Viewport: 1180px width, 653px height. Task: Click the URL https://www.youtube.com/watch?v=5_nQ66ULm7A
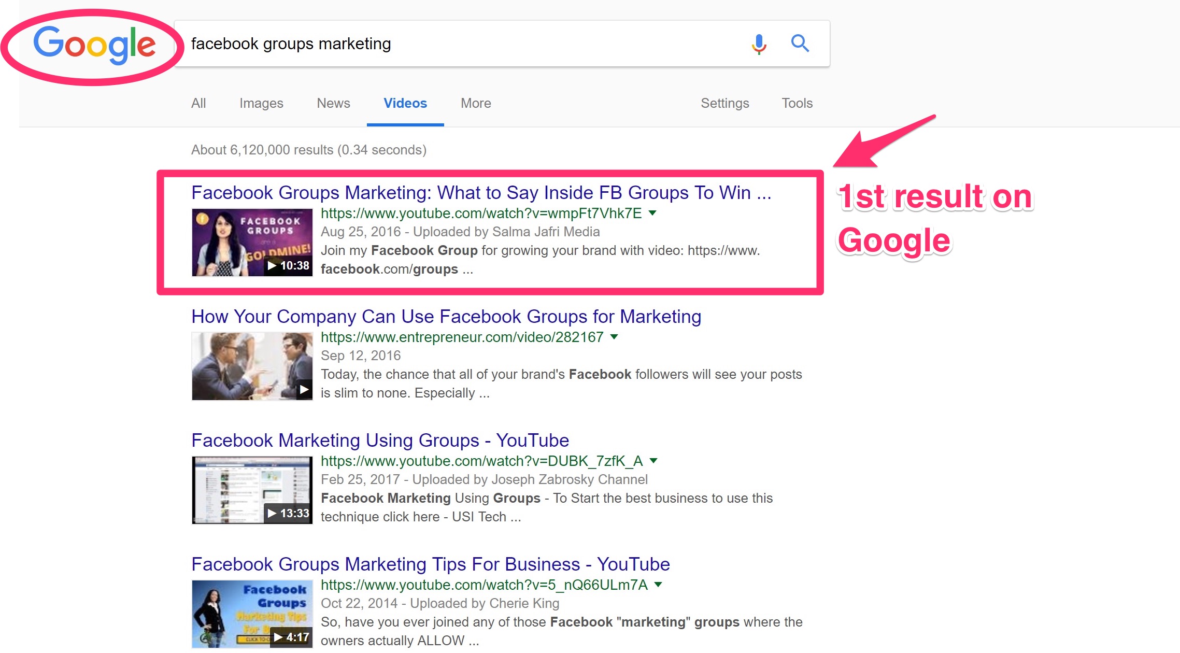(484, 585)
